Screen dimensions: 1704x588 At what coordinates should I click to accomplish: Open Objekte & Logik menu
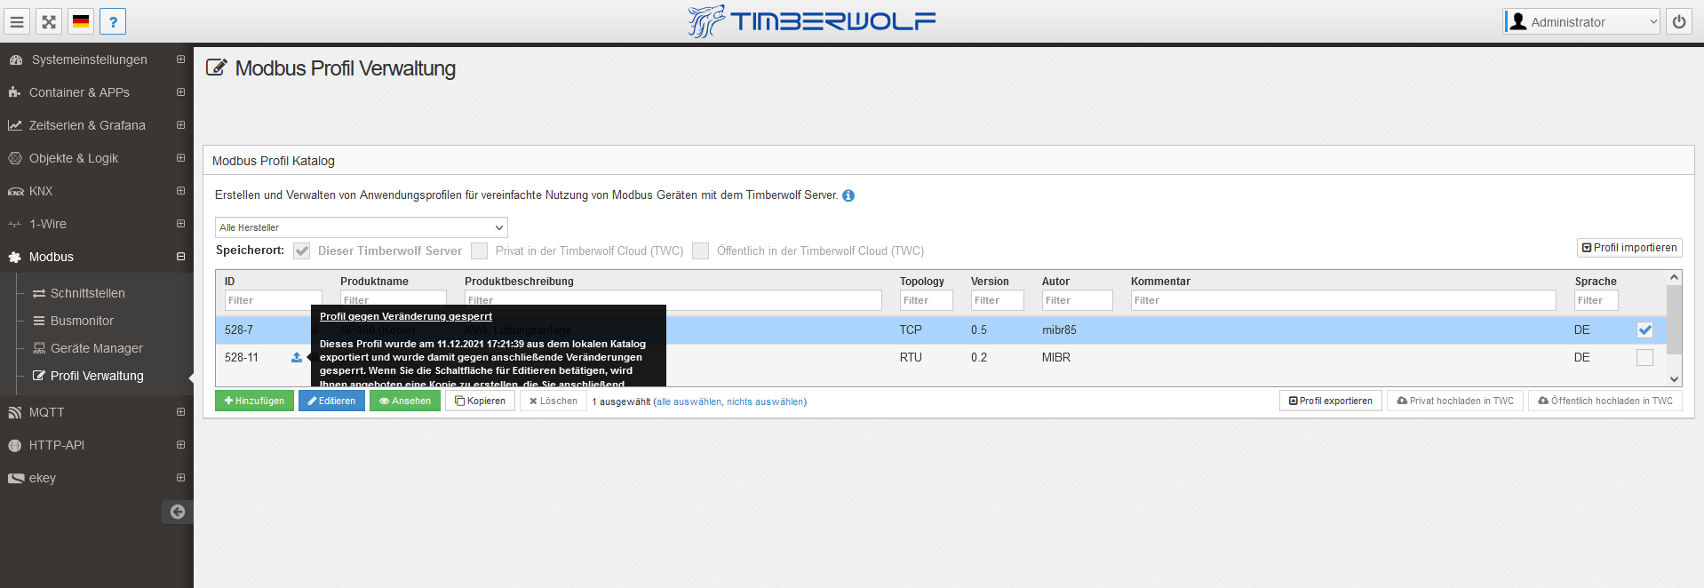(x=73, y=158)
